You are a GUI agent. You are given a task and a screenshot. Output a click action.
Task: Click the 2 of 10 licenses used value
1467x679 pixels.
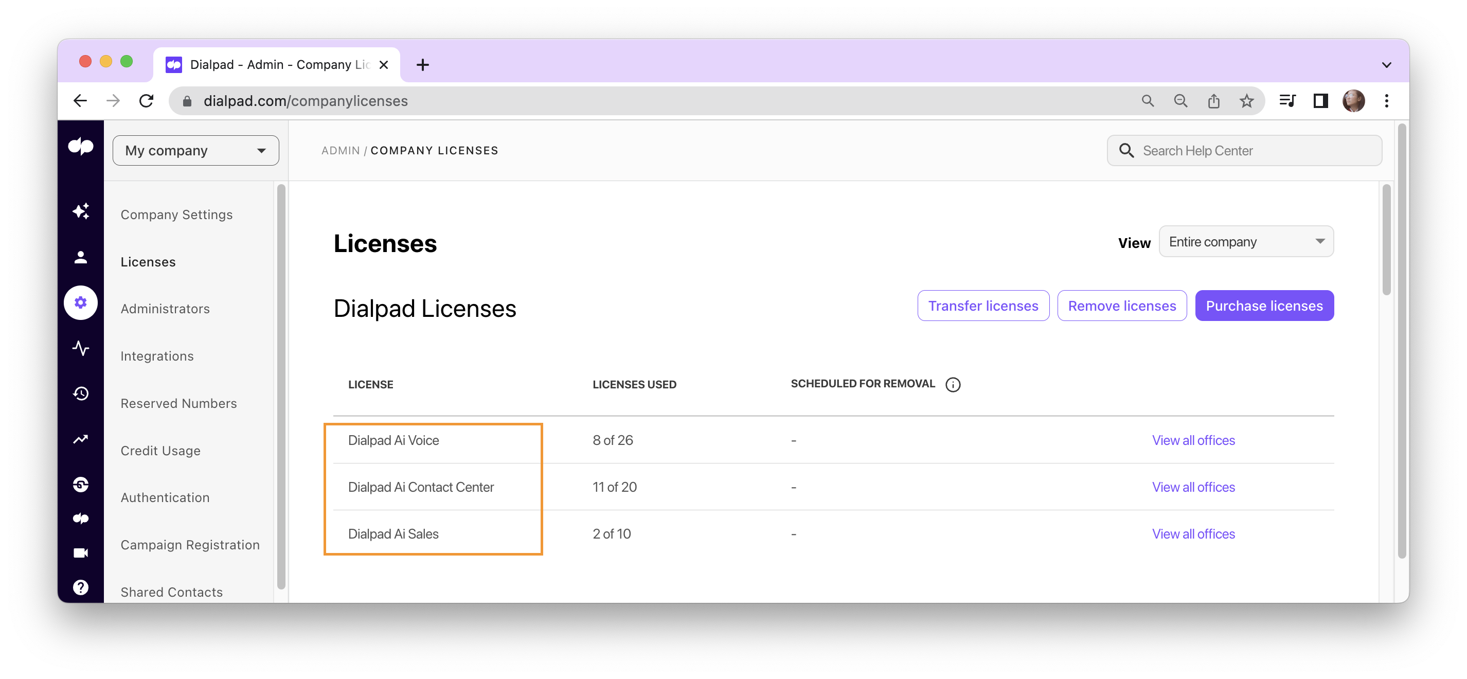(612, 534)
